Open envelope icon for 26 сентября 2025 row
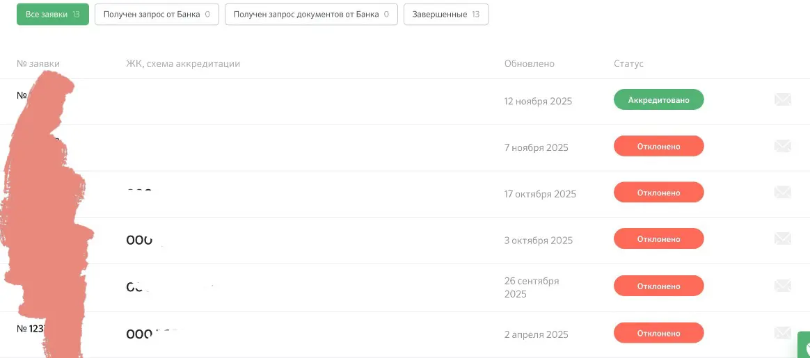Screen dimensions: 810x358 coord(783,286)
